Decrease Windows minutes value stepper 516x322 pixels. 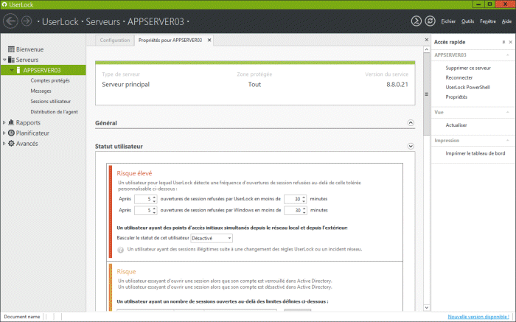click(304, 212)
